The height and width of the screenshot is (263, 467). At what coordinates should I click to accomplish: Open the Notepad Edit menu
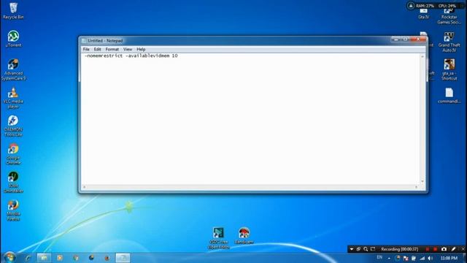click(x=97, y=49)
